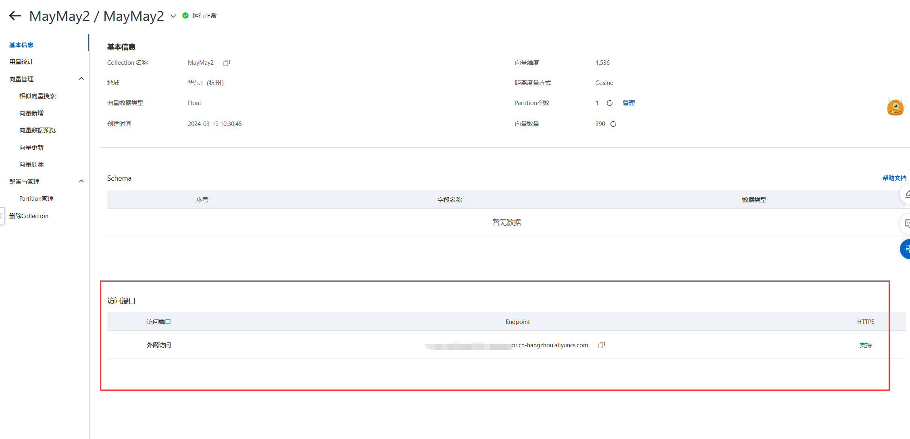The image size is (910, 439).
Task: Go to 向量数据预览 page
Action: click(37, 130)
